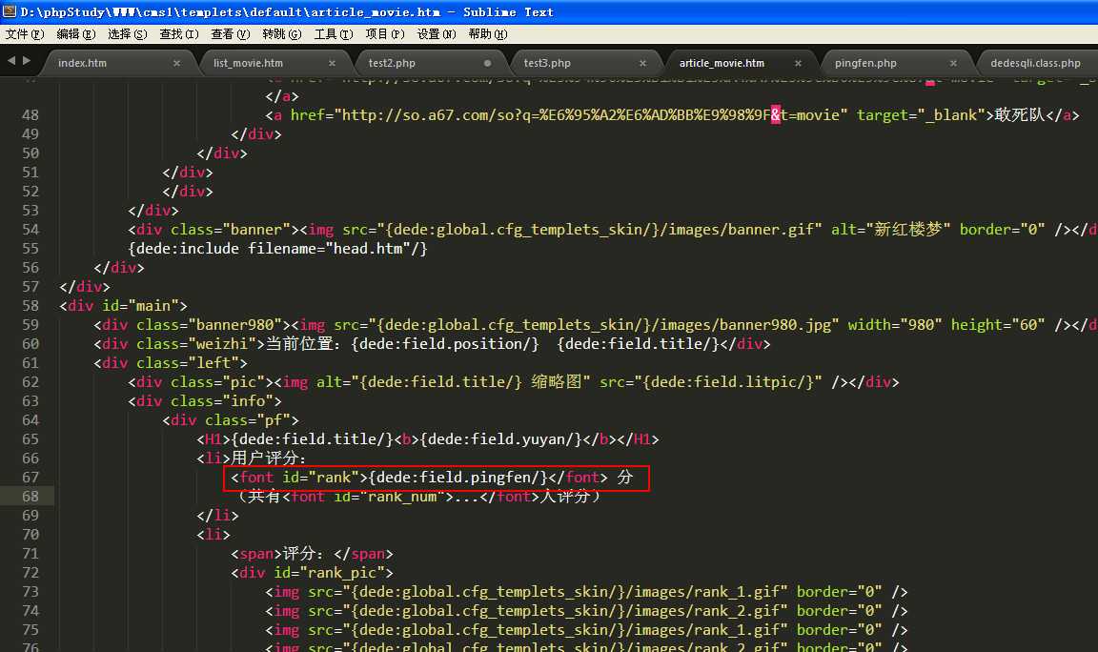Viewport: 1098px width, 652px height.
Task: Click line number 75 in gutter
Action: point(30,629)
